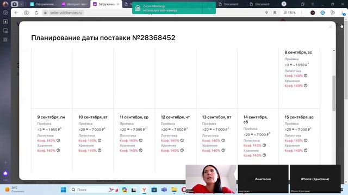
Task: View storage info icon for 14 сентября
Action: [264, 155]
